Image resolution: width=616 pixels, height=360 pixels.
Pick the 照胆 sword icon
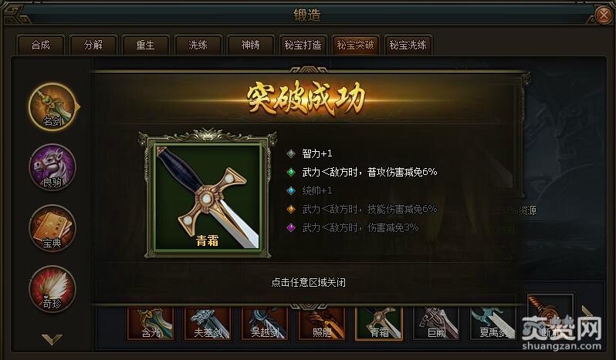click(322, 324)
